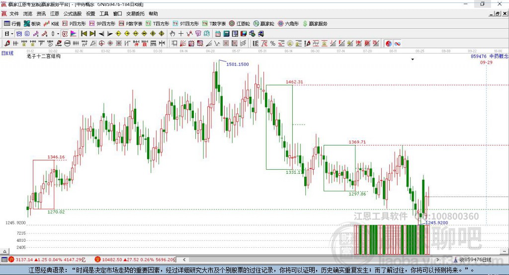Open the 帮助 menu

pyautogui.click(x=153, y=13)
